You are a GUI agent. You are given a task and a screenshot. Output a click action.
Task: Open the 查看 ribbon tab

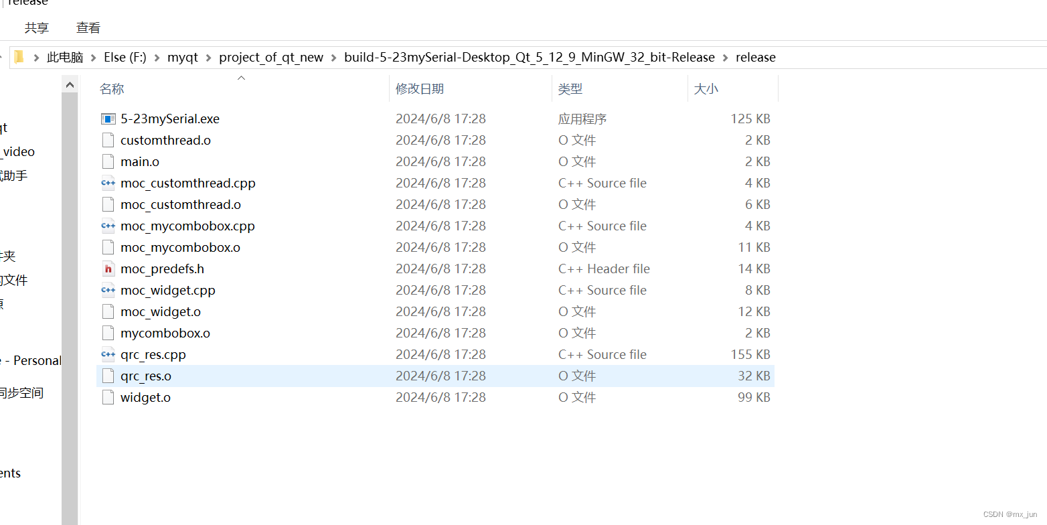click(x=88, y=27)
